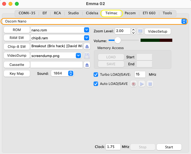The height and width of the screenshot is (154, 191).
Task: Click the RAM SW button
Action: [x=17, y=38]
